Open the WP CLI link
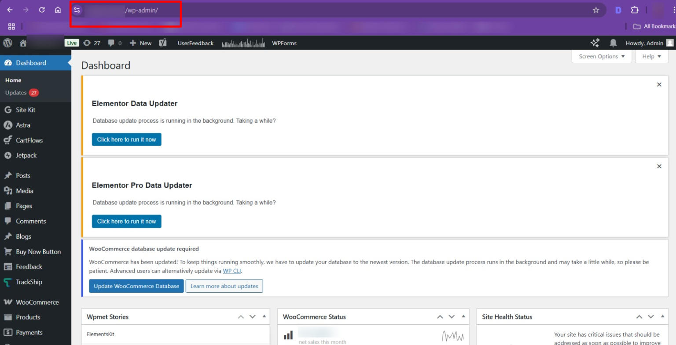Viewport: 676px width, 345px height. (x=232, y=271)
